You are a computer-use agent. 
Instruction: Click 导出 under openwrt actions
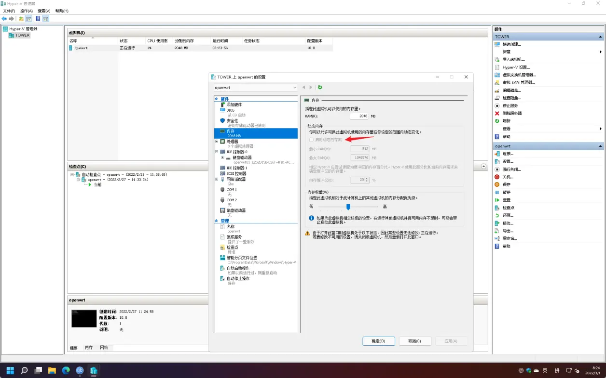point(508,231)
